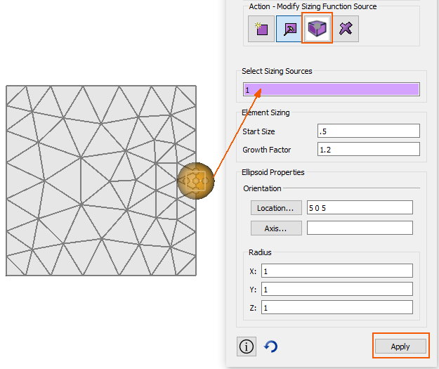The height and width of the screenshot is (369, 439).
Task: Click the bottom-left corner of the mesh
Action: click(7, 275)
